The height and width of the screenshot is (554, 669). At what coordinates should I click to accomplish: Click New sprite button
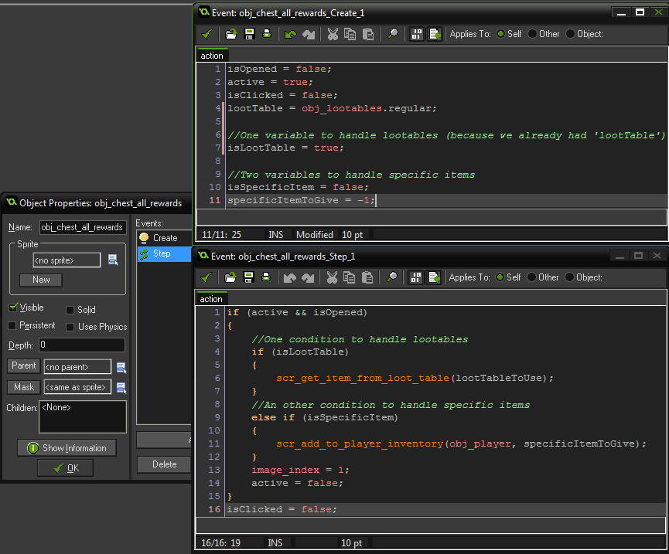41,280
